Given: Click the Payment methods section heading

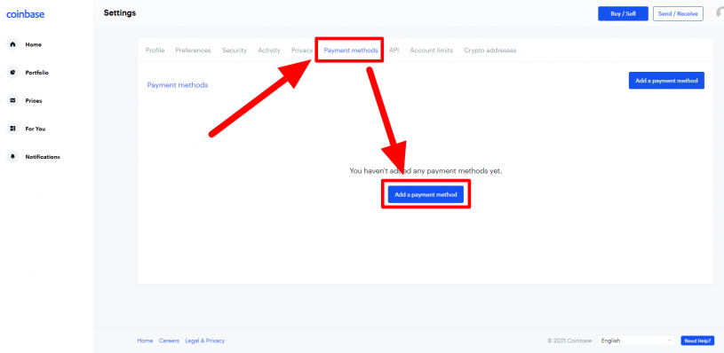Looking at the screenshot, I should (x=178, y=85).
